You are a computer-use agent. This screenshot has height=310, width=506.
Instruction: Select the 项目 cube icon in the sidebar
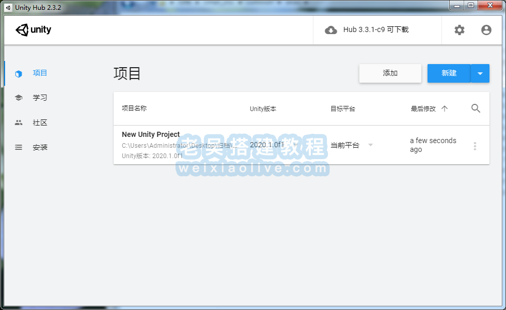(19, 72)
